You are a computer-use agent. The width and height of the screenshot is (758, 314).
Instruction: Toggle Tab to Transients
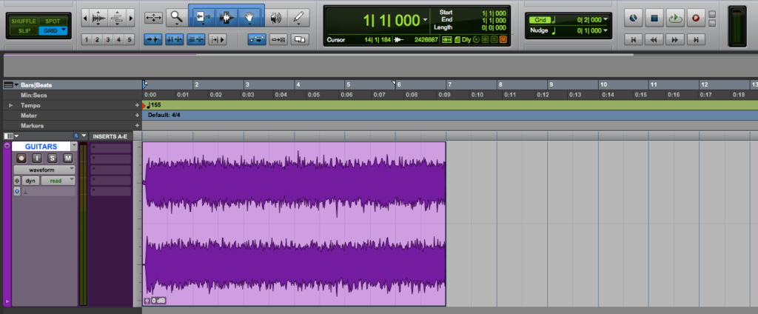(153, 40)
